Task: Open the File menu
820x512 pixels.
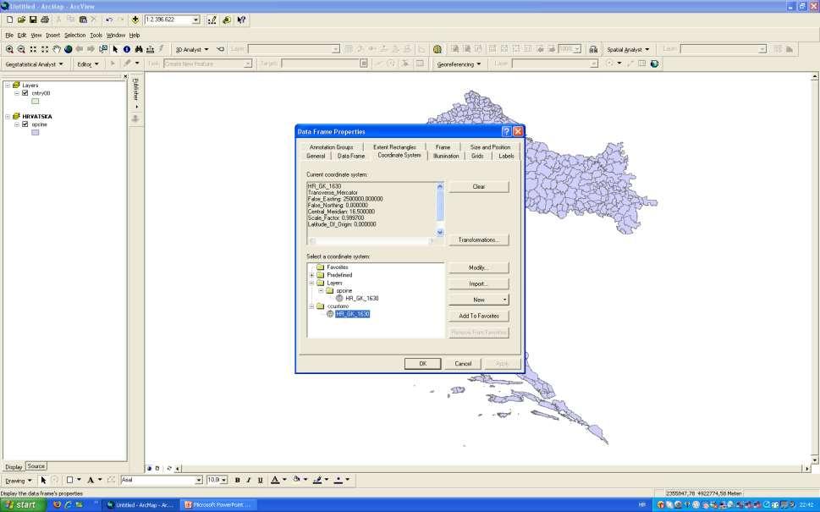Action: [x=9, y=35]
